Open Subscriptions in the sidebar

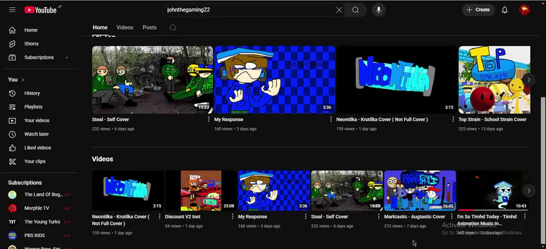(x=39, y=58)
